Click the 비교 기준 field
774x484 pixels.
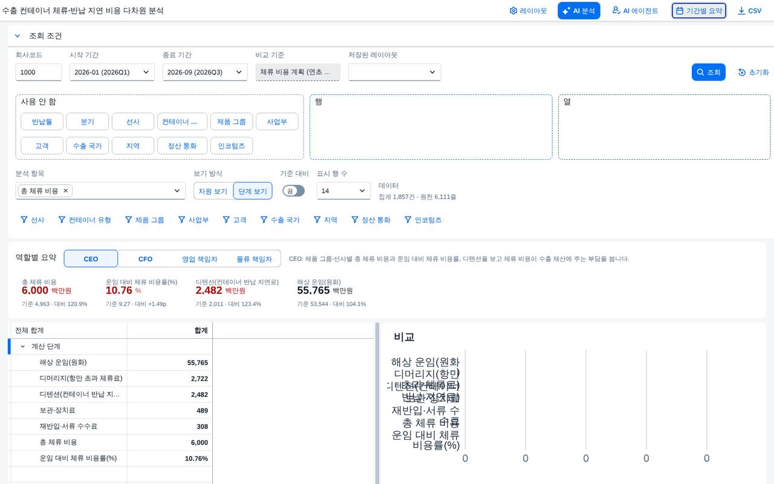click(x=298, y=72)
